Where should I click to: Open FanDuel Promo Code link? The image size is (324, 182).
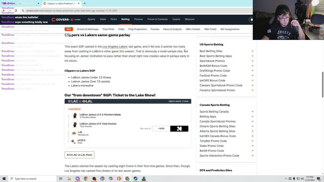[213, 76]
